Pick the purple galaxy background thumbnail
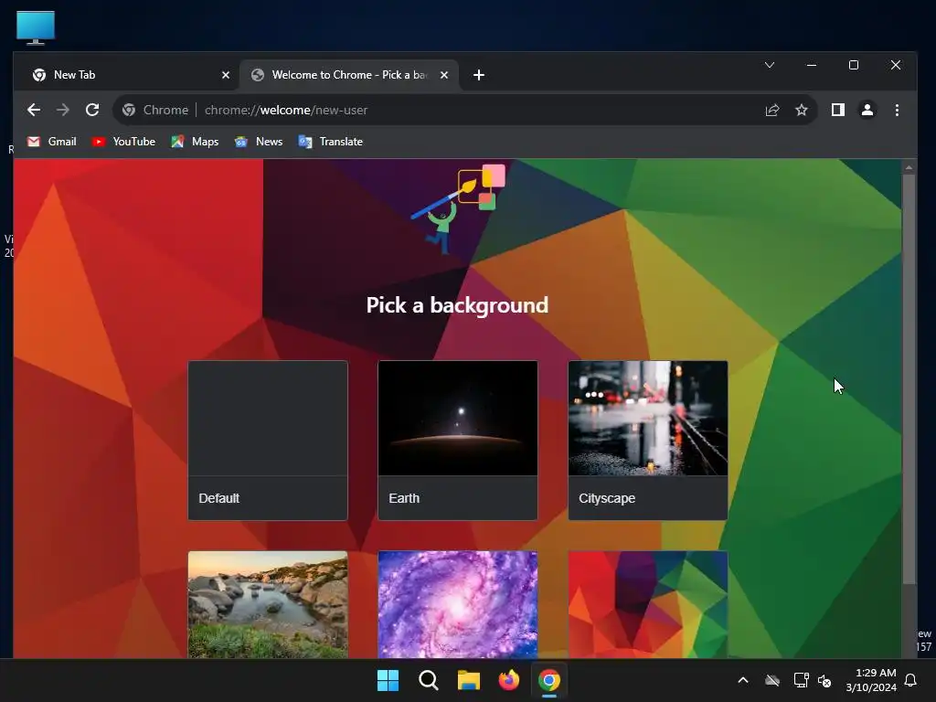The image size is (936, 702). click(458, 604)
